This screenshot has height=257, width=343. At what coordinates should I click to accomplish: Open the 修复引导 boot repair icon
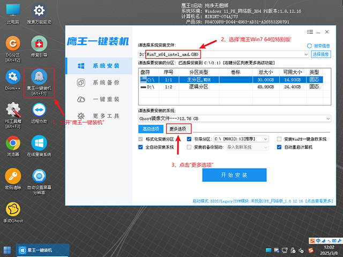click(39, 47)
